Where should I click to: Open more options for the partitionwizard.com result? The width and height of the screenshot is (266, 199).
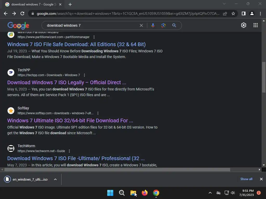(94, 37)
